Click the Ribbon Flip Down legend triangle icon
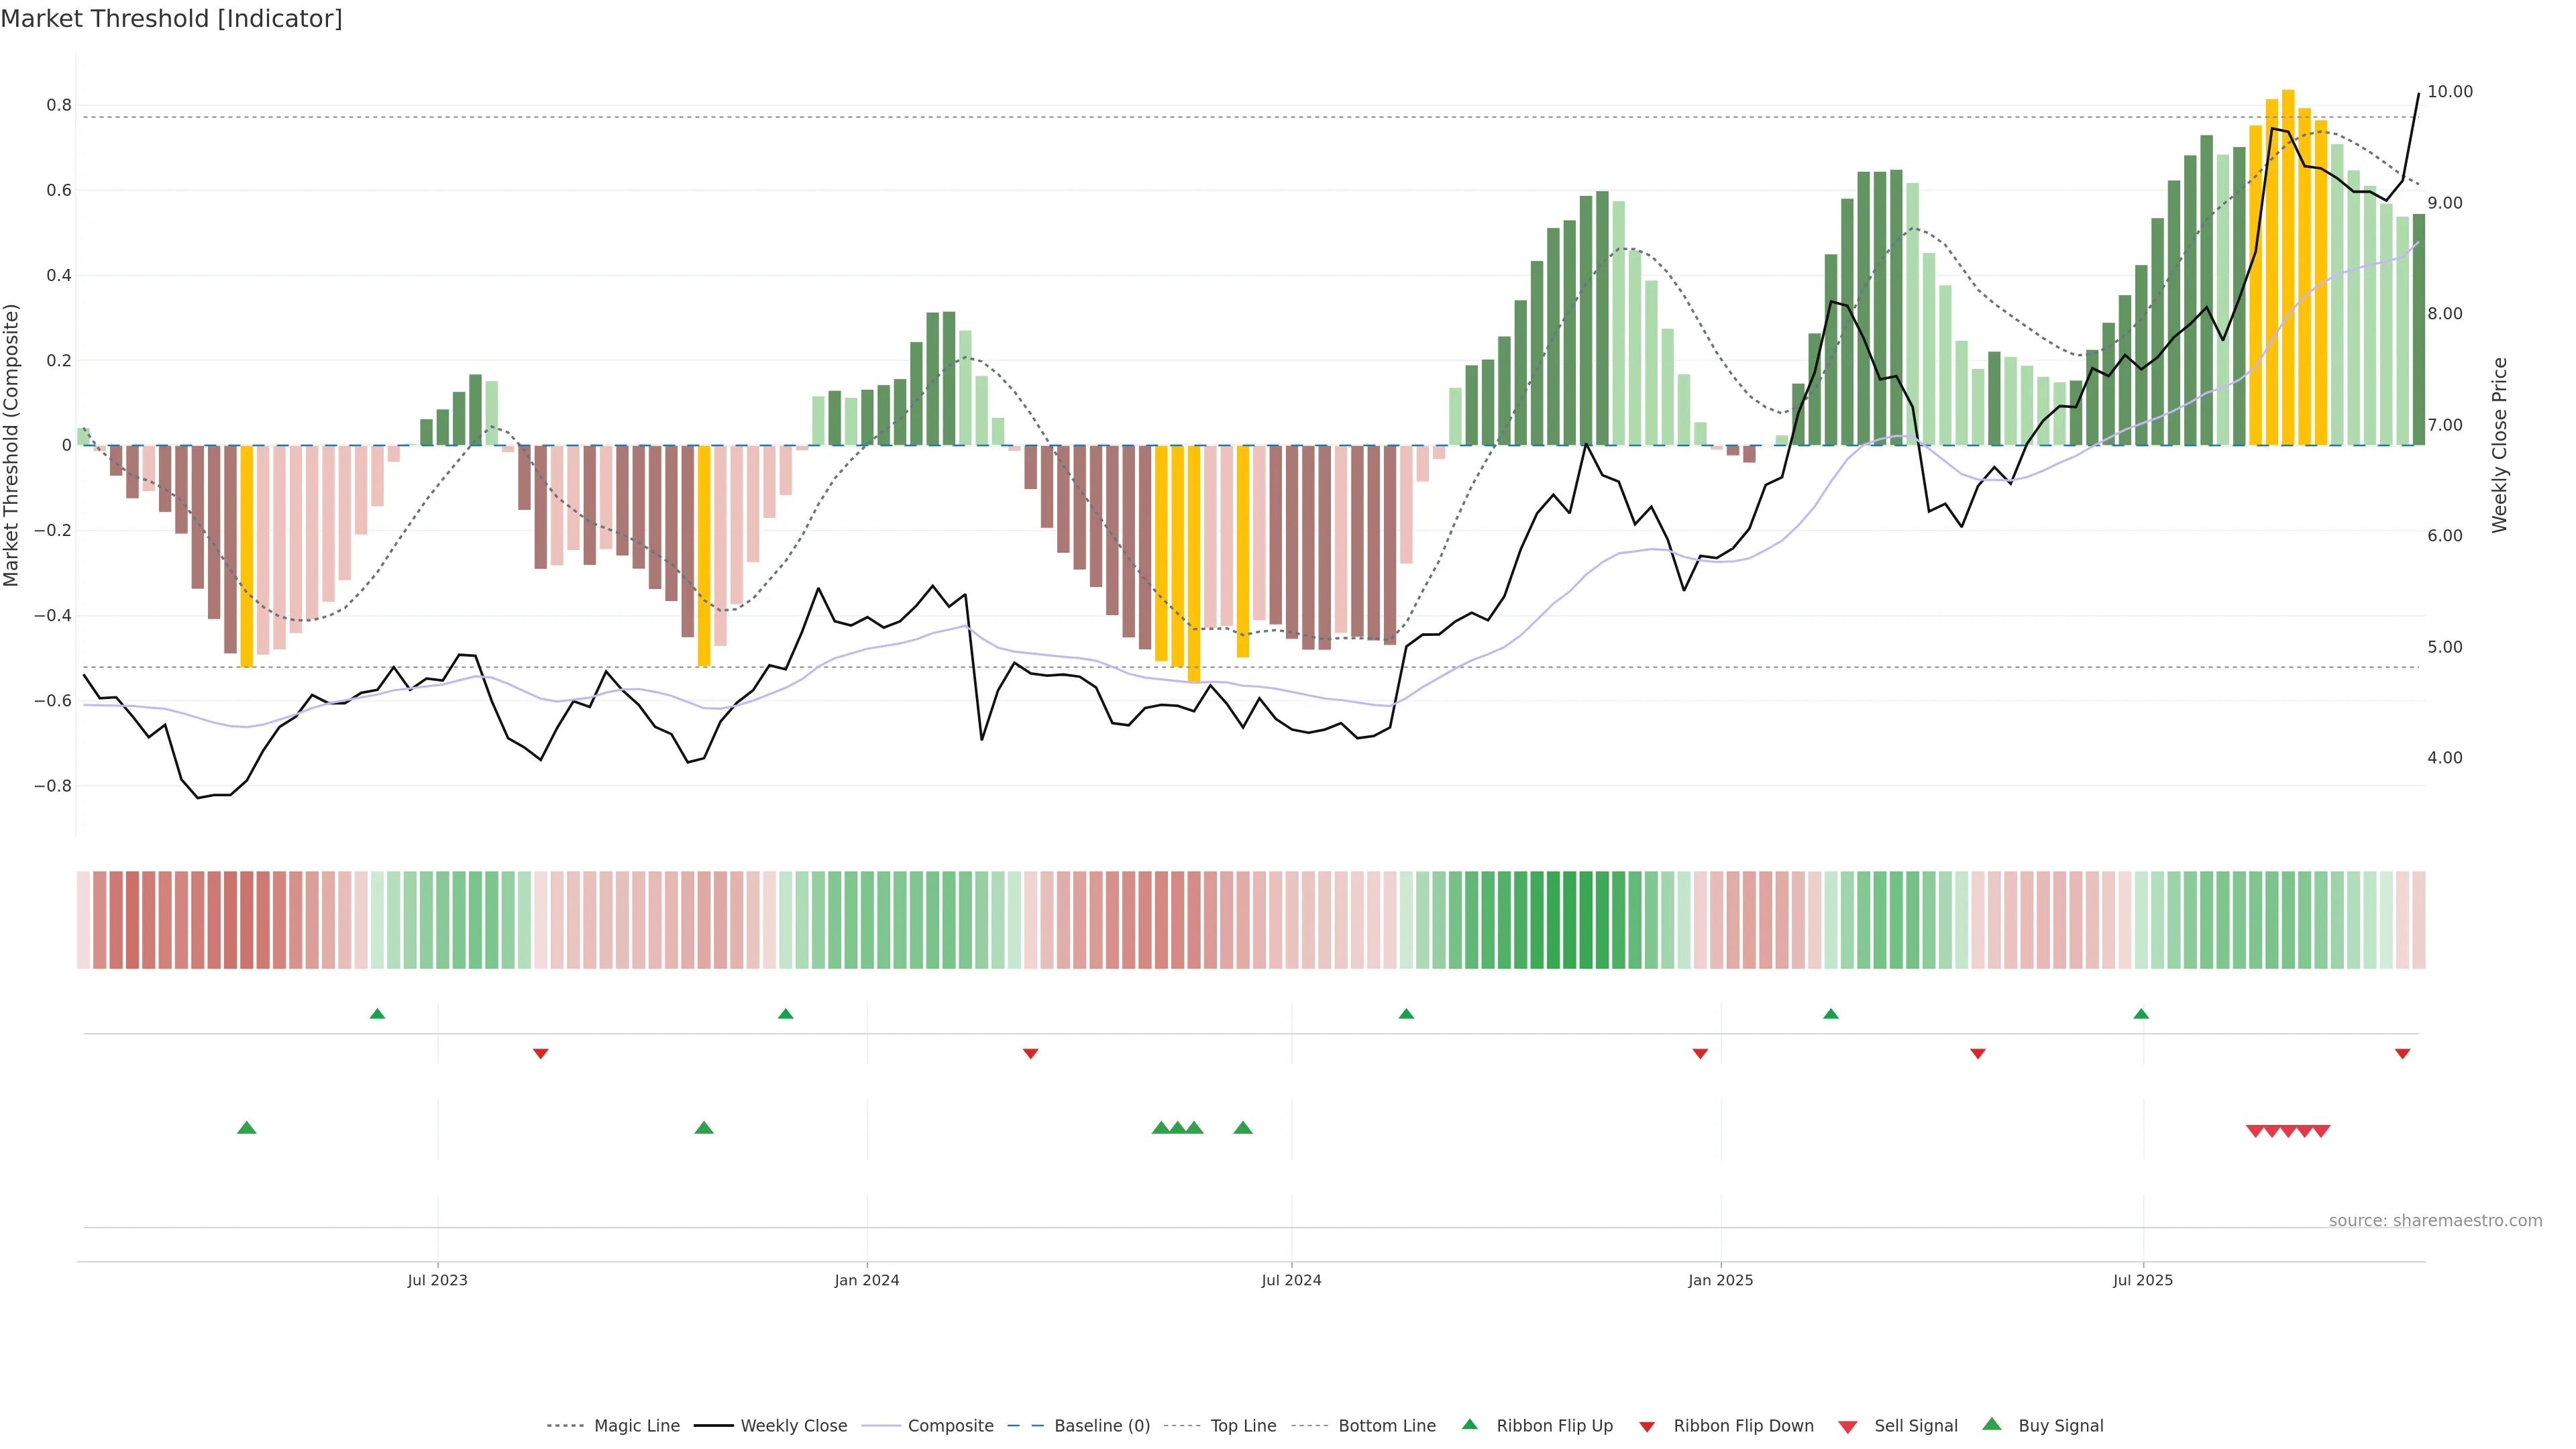The image size is (2576, 1449). (1646, 1427)
